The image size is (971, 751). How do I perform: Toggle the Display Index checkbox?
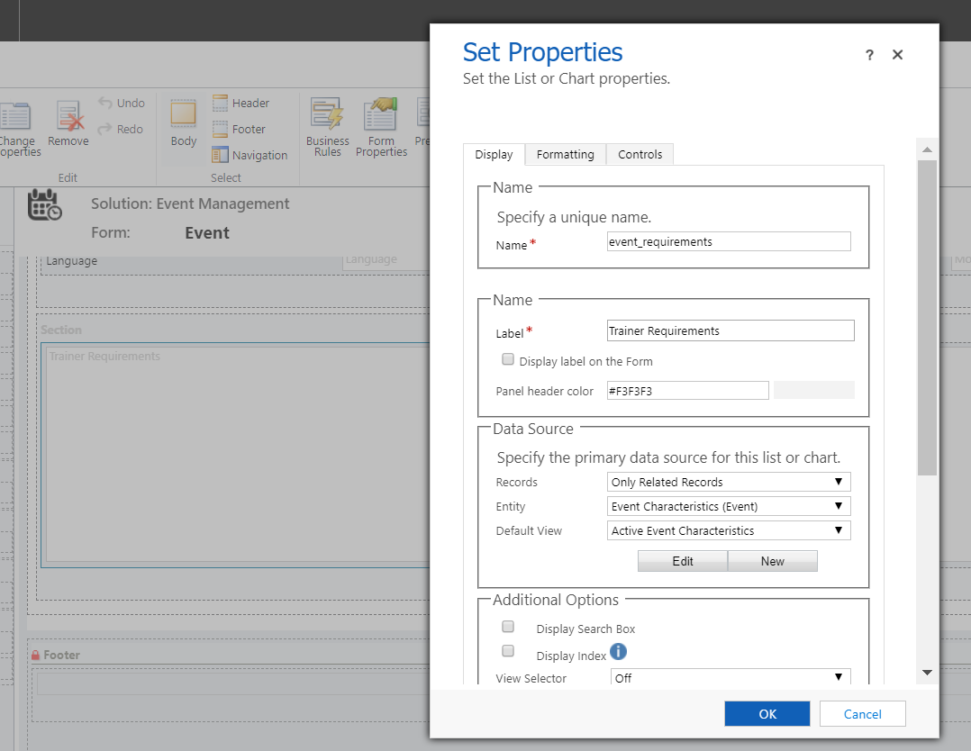pos(508,651)
